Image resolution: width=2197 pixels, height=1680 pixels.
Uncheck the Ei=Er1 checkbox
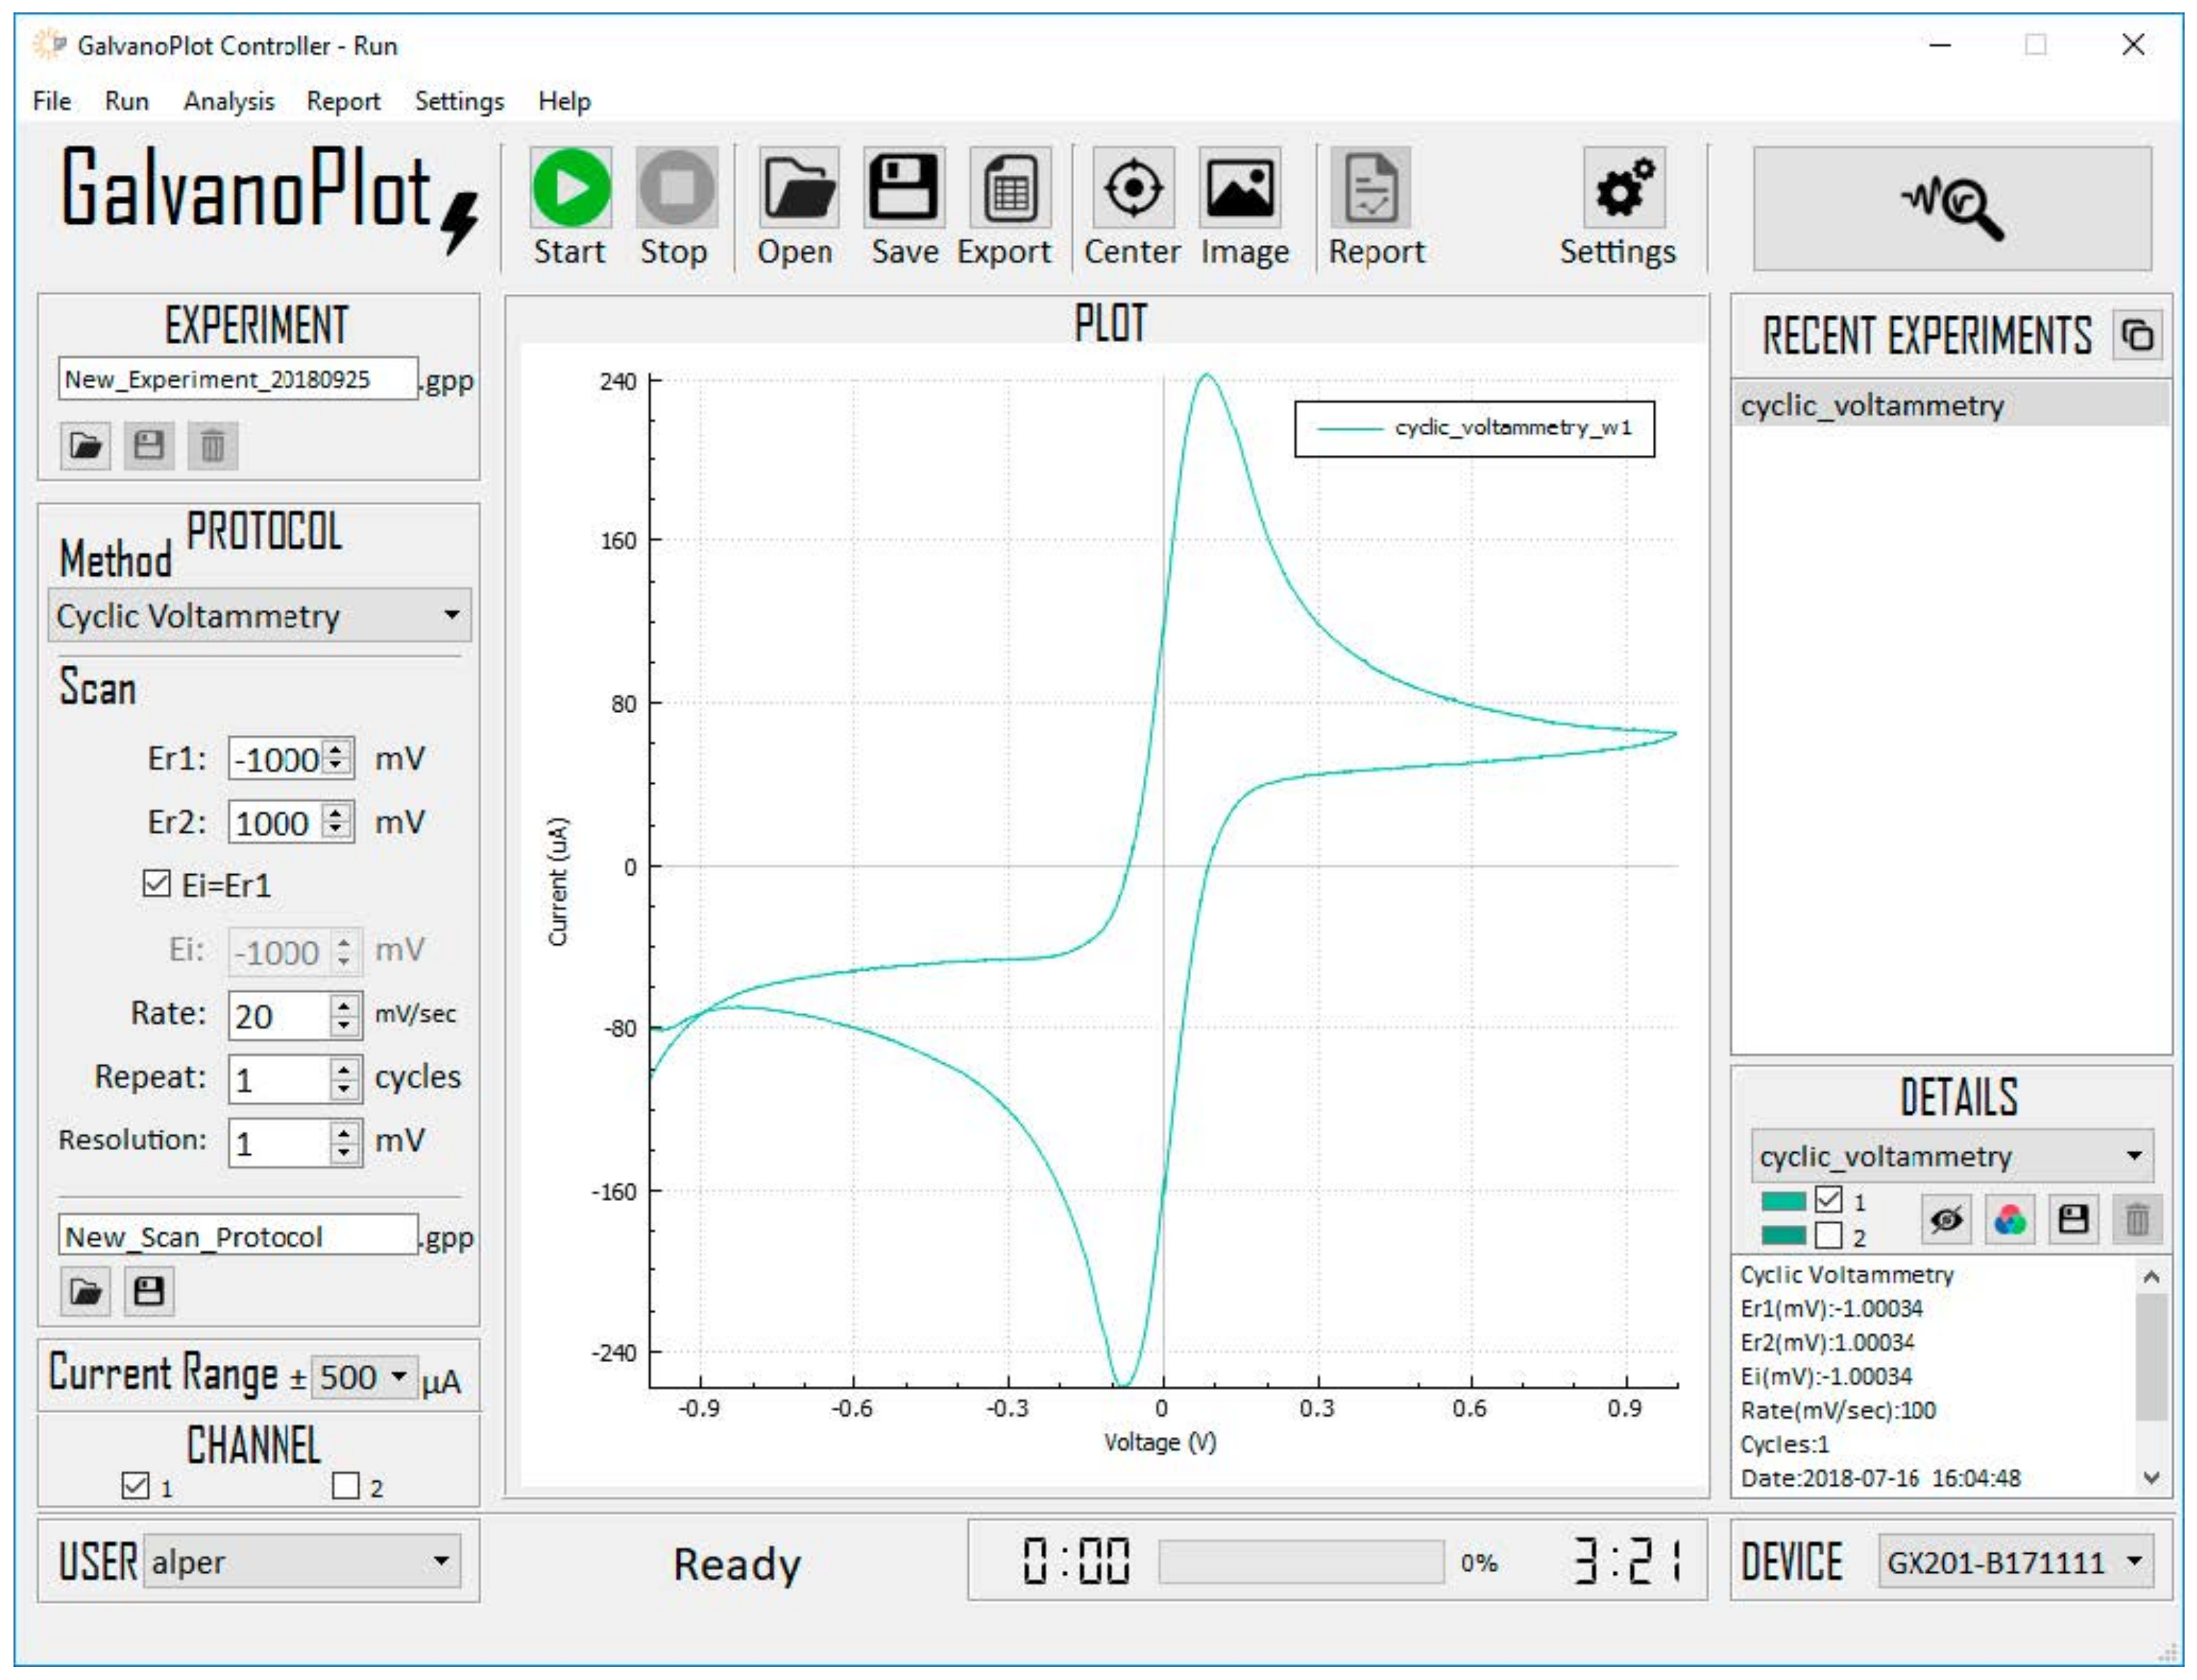click(157, 884)
